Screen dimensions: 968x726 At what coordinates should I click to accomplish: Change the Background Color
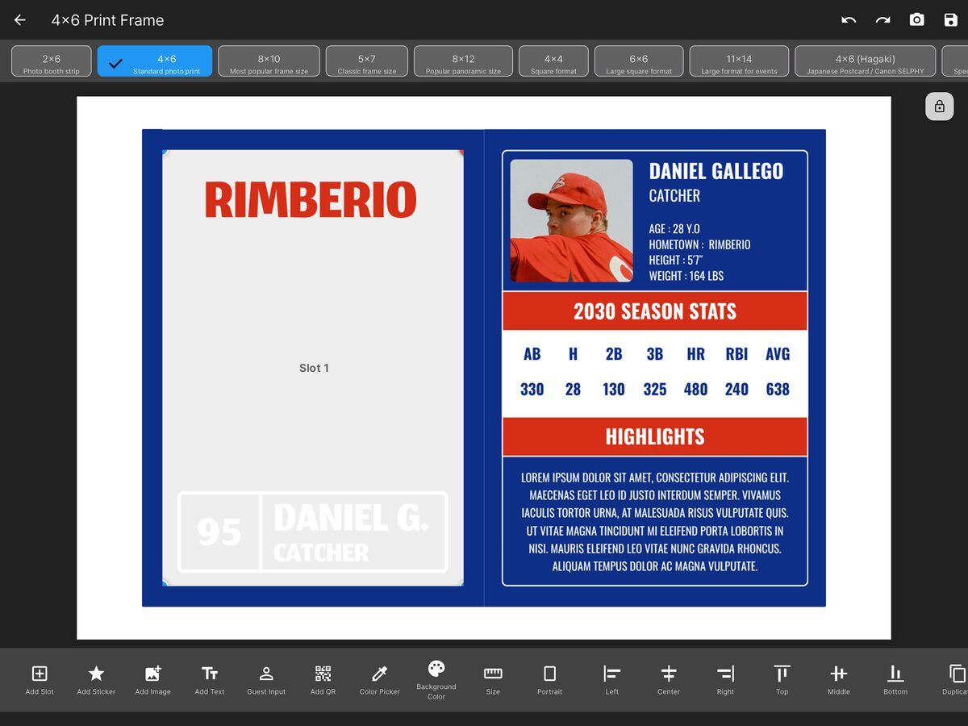[436, 679]
